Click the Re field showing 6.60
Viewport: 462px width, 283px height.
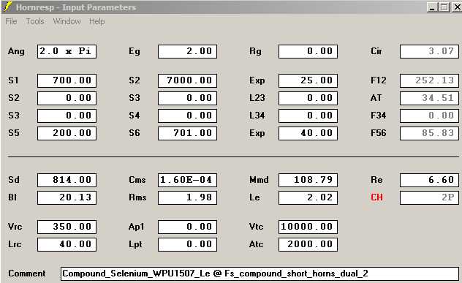coord(429,180)
